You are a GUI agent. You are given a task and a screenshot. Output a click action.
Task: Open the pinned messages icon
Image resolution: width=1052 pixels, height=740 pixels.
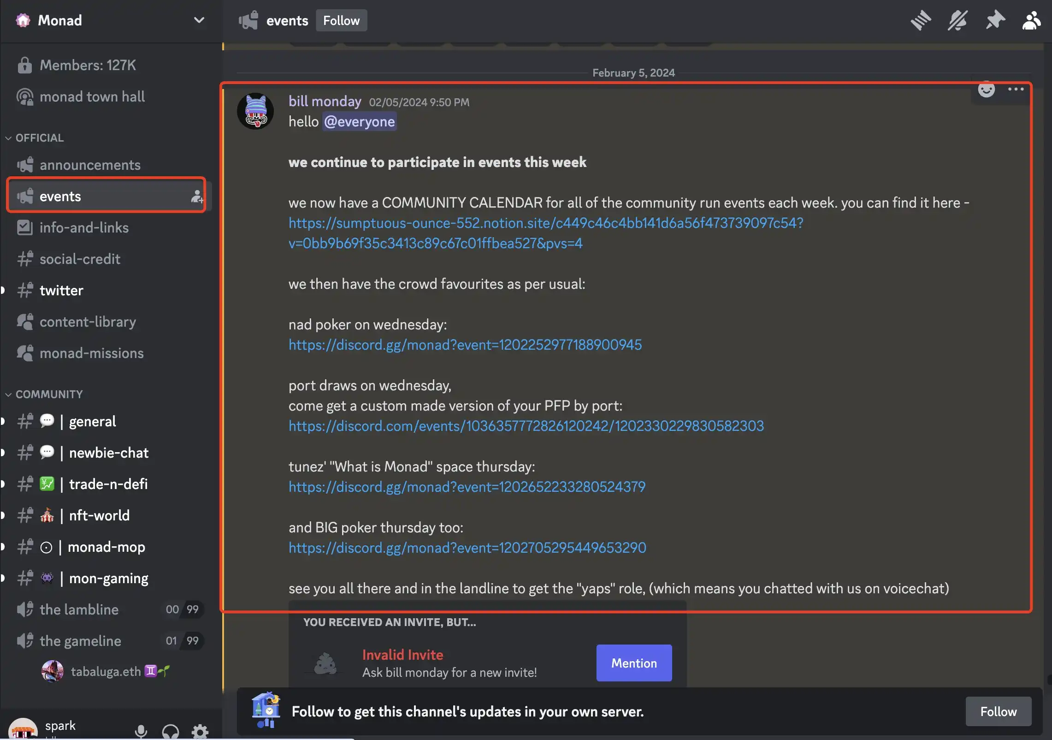[995, 20]
